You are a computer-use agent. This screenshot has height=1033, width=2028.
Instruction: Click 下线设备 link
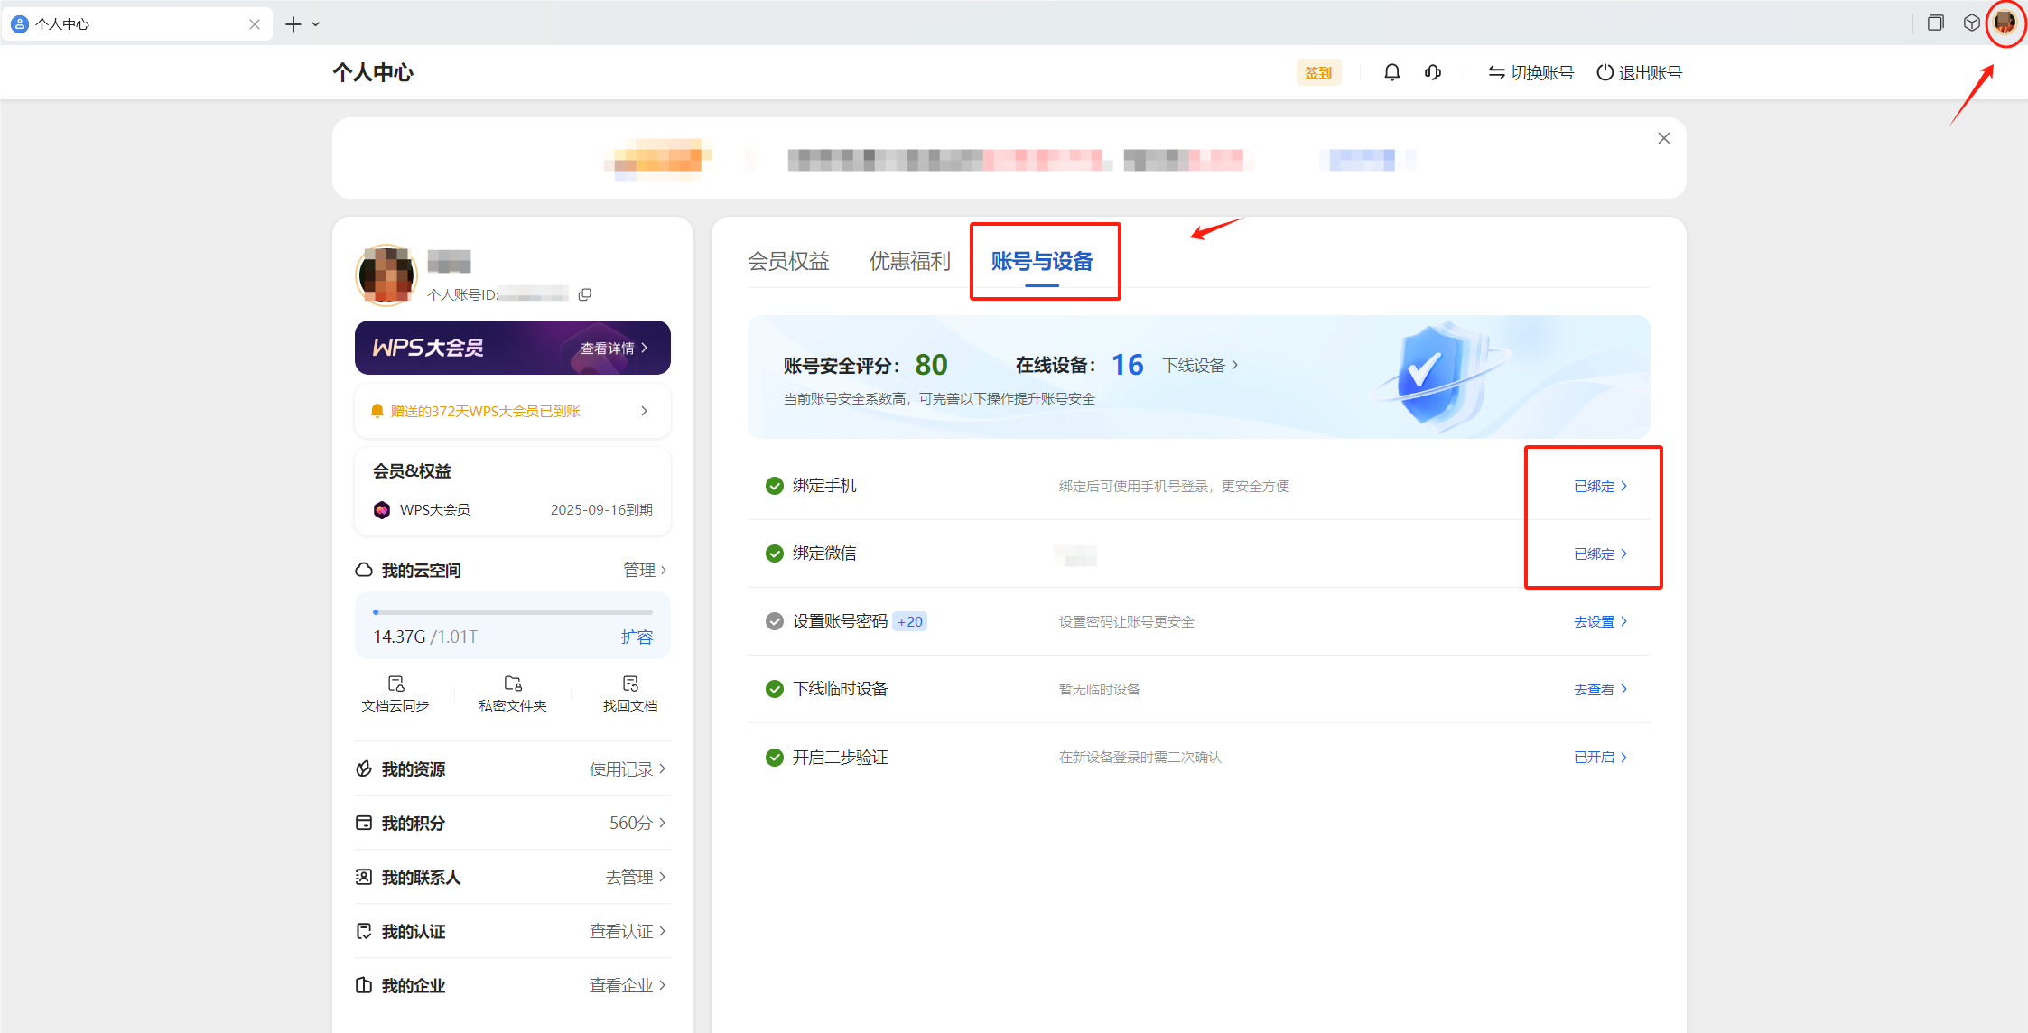[1200, 365]
